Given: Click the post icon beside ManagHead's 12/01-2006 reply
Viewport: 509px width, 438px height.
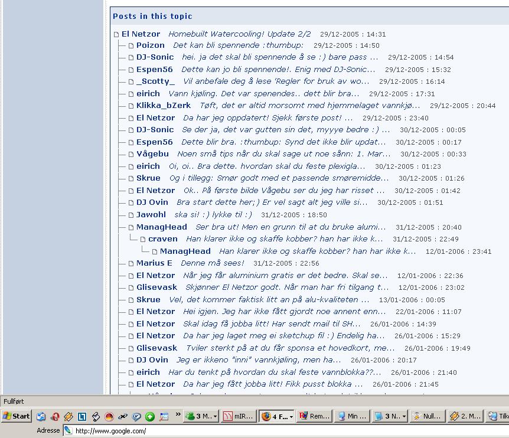Looking at the screenshot, I should pyautogui.click(x=155, y=252).
